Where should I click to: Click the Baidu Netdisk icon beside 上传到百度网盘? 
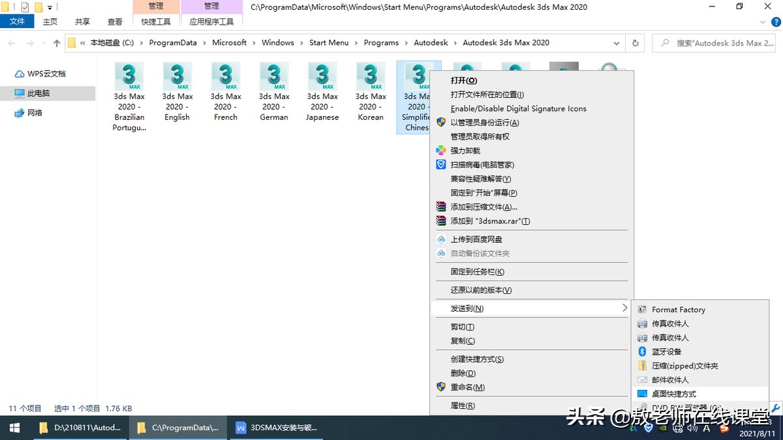[440, 239]
